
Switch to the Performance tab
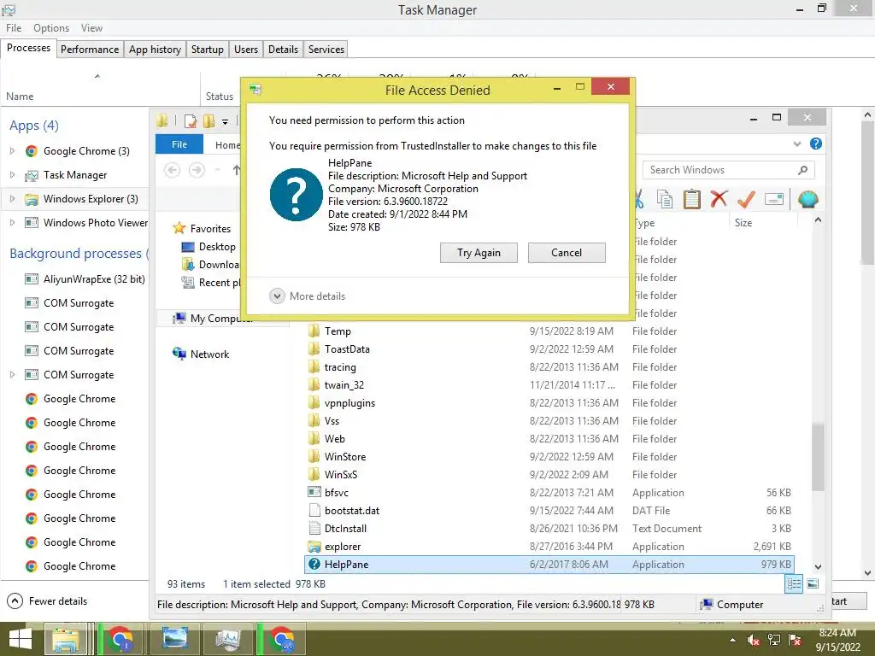click(89, 49)
